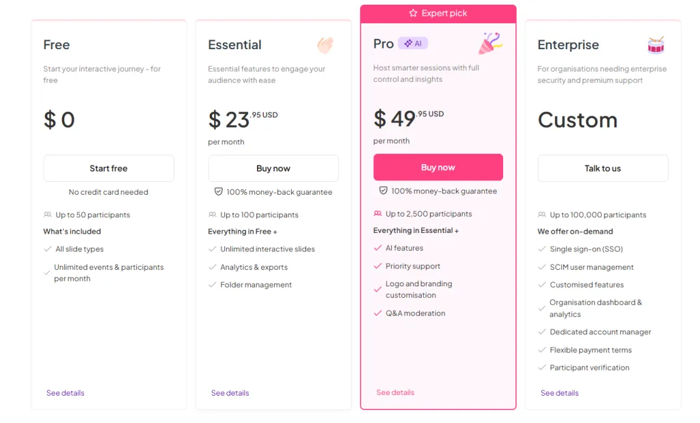
Task: Click the participants icon in the Pro plan
Action: pyautogui.click(x=377, y=214)
